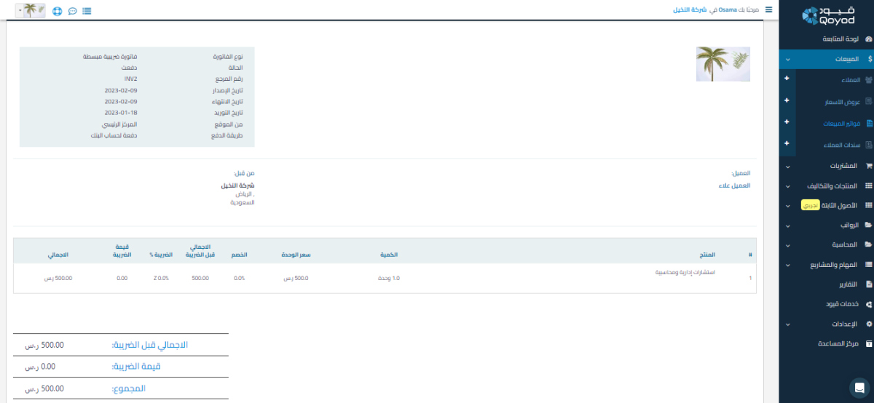Add new quote via plus beside عروض الأسعار
874x403 pixels.
pos(786,101)
